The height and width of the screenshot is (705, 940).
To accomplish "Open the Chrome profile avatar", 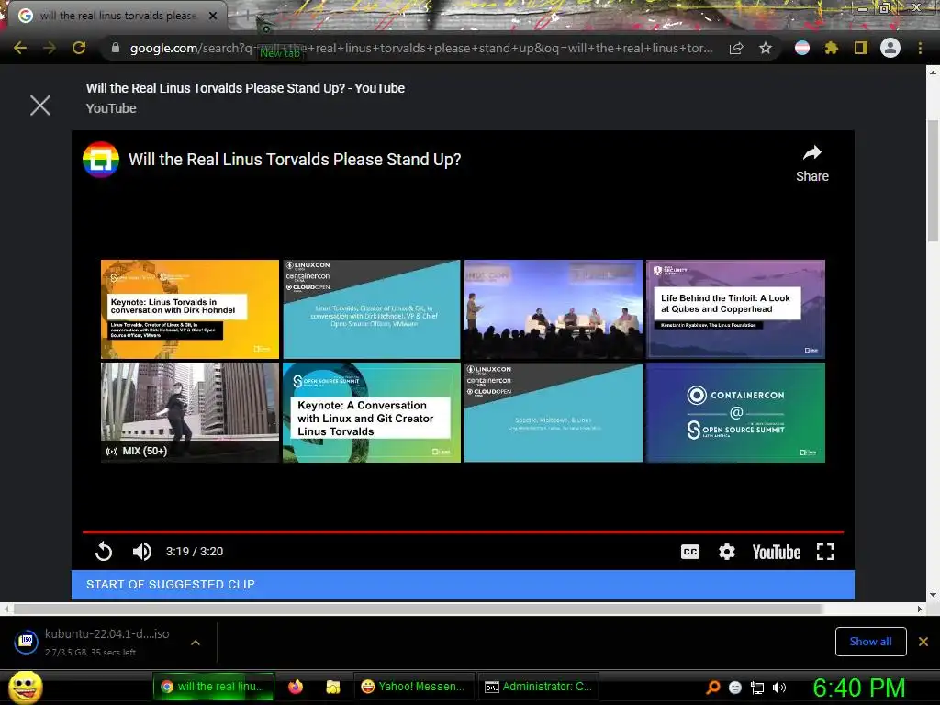I will (890, 48).
